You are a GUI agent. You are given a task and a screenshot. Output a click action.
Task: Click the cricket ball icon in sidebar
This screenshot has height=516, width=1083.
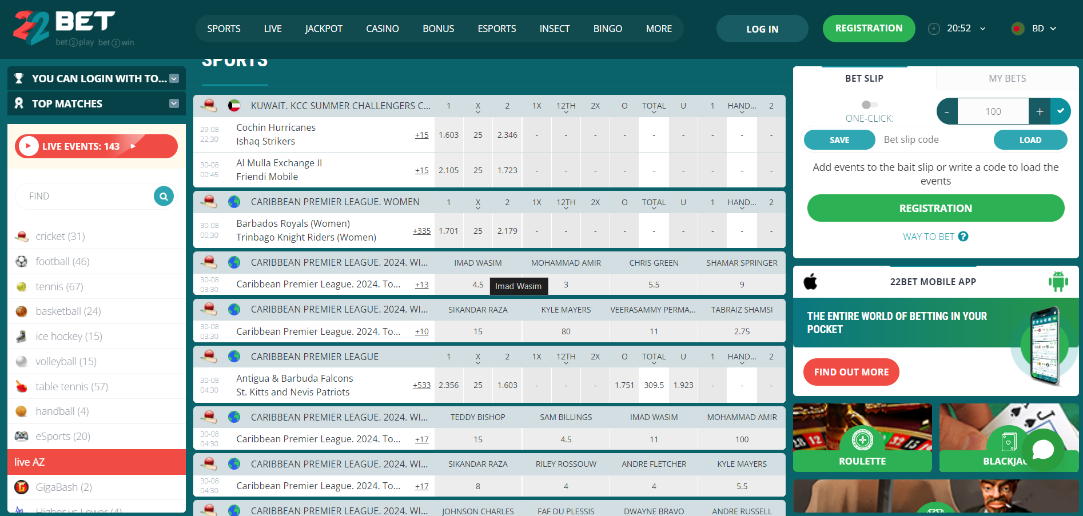tap(22, 236)
